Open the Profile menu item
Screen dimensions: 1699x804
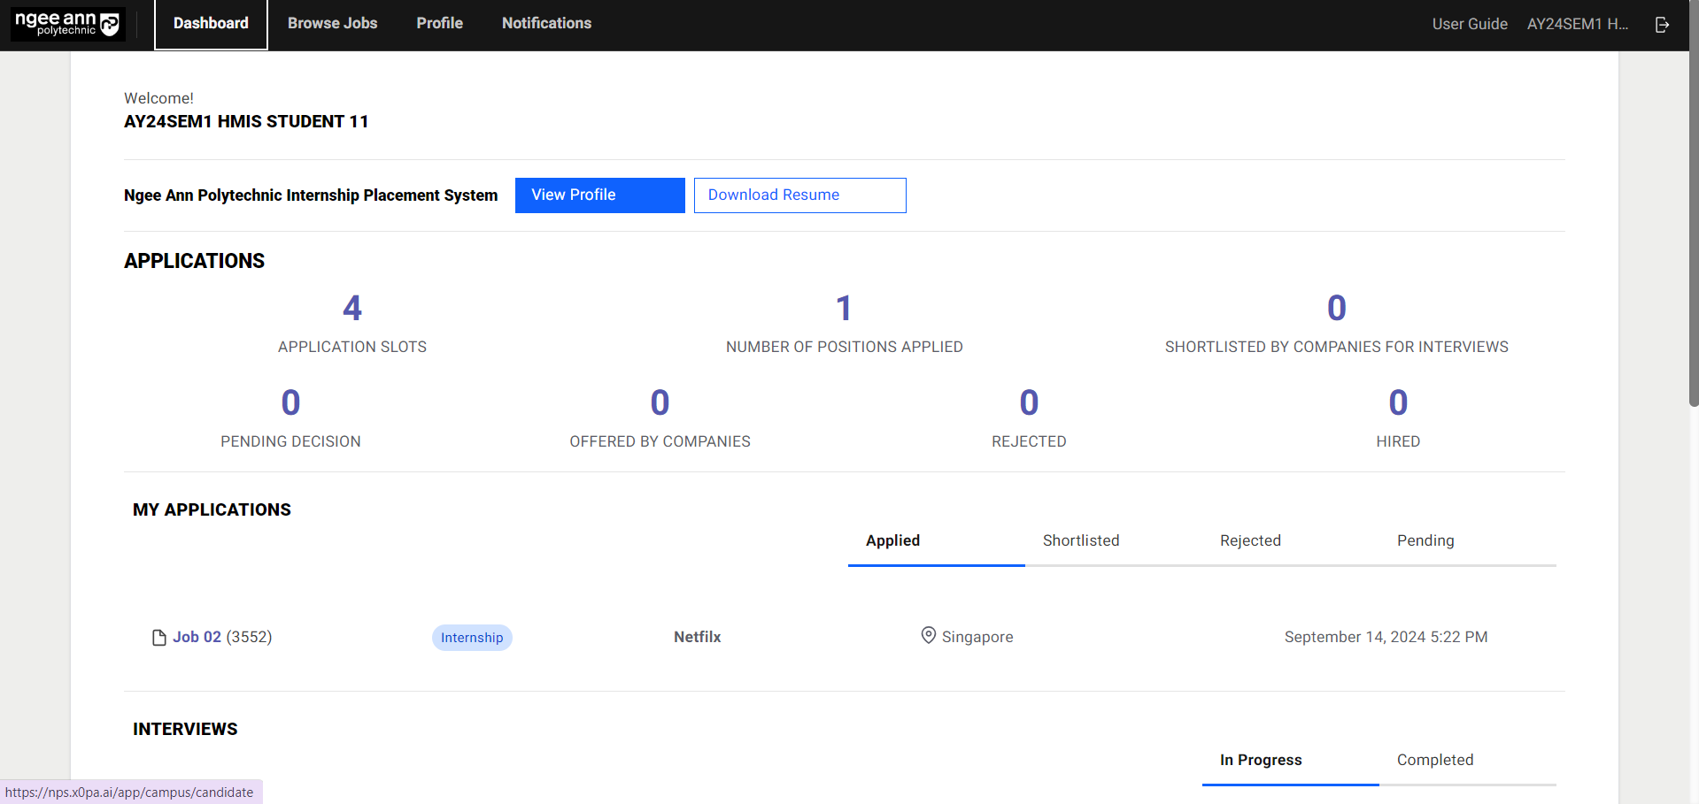click(x=439, y=24)
